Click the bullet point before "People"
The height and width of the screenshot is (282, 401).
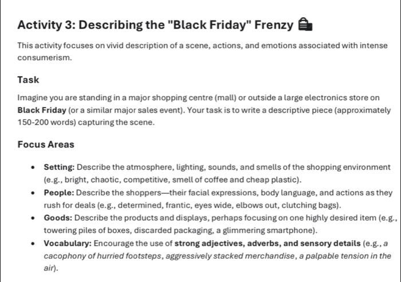tap(33, 193)
